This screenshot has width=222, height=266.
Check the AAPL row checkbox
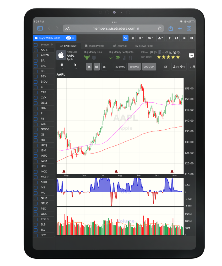[36, 50]
